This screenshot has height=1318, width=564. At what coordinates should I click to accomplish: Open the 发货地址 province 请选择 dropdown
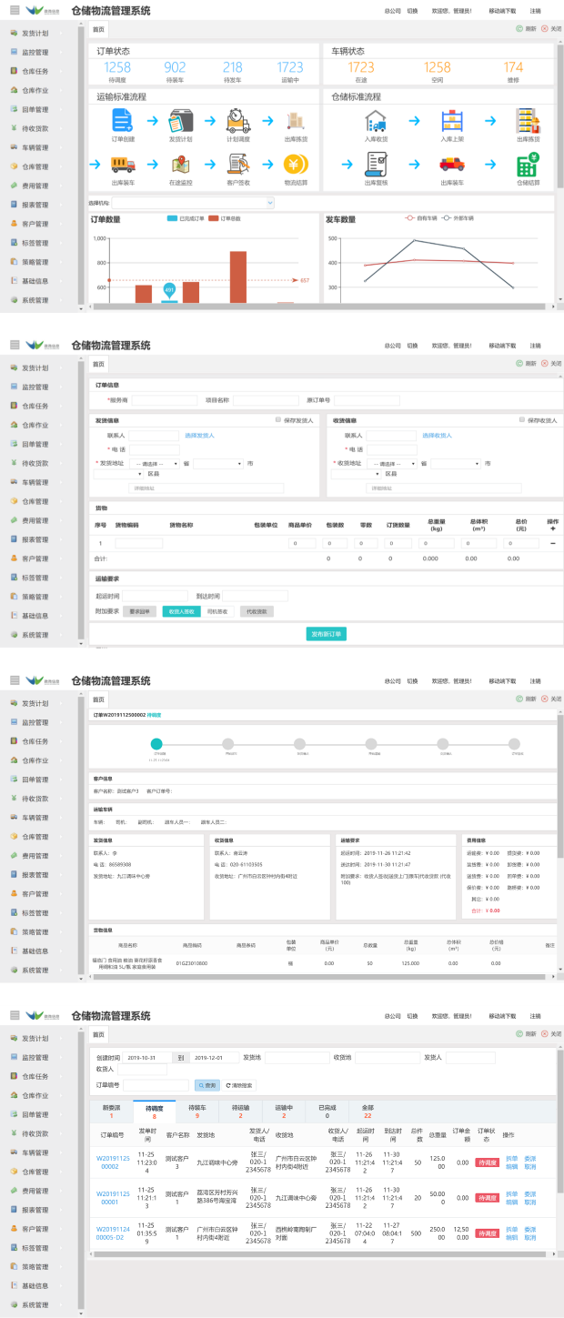[156, 463]
